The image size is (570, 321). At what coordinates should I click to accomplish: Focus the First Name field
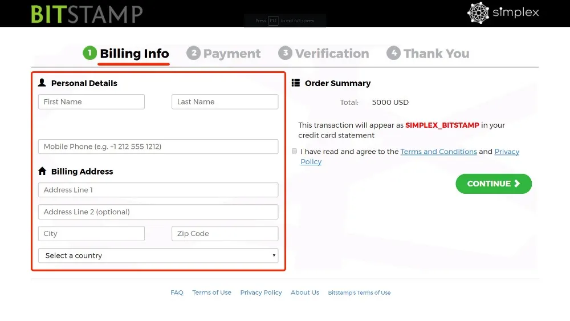[x=91, y=102]
